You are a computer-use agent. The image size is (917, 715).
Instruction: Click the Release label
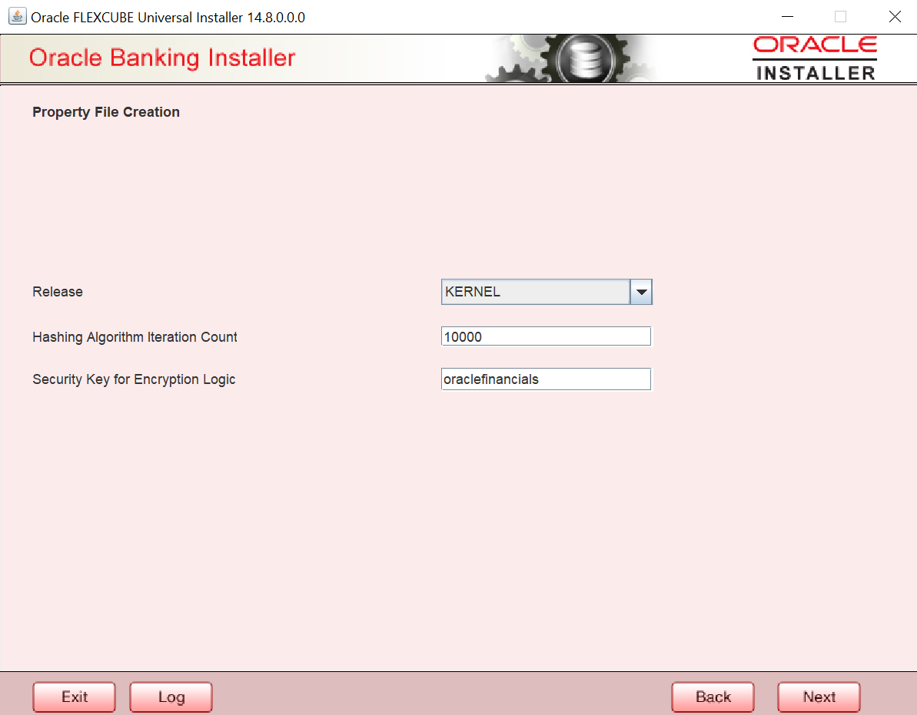pos(58,292)
